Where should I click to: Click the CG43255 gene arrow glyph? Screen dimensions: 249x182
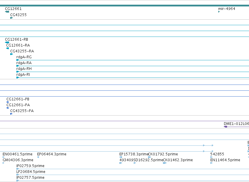coord(12,18)
